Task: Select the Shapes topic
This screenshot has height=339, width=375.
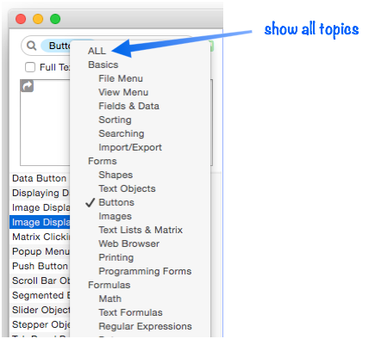Action: point(116,175)
